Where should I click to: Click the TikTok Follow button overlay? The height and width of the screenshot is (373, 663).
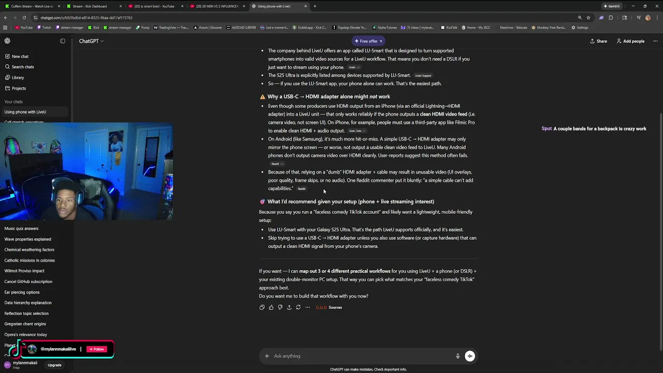pyautogui.click(x=97, y=349)
